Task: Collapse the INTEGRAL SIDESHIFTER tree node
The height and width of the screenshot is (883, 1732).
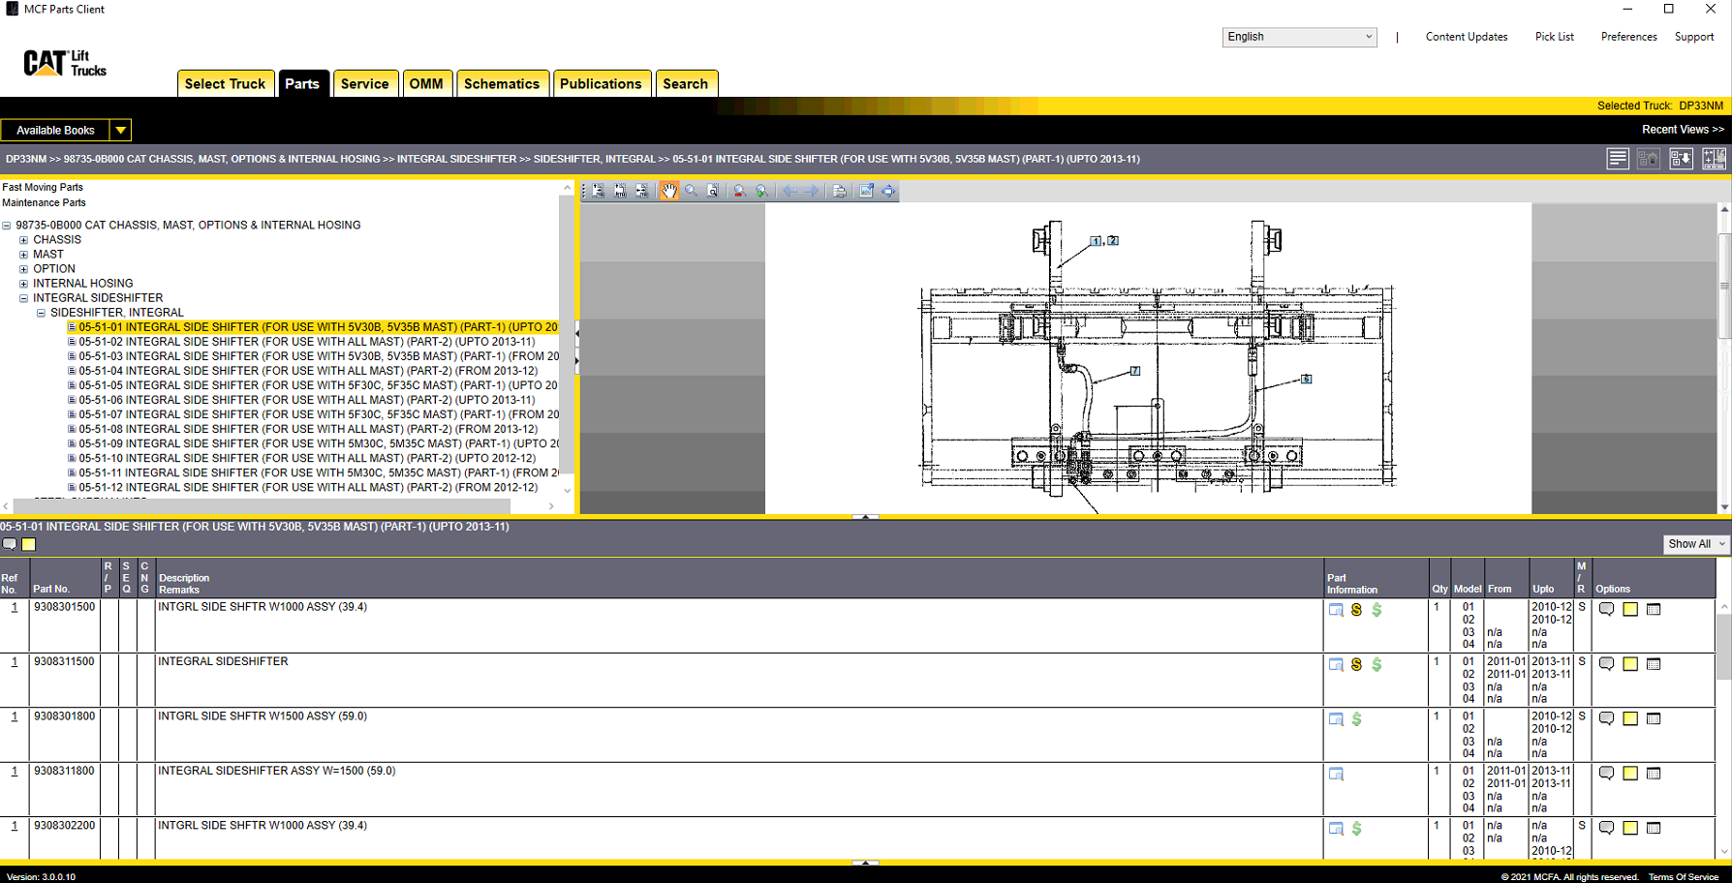Action: 24,298
